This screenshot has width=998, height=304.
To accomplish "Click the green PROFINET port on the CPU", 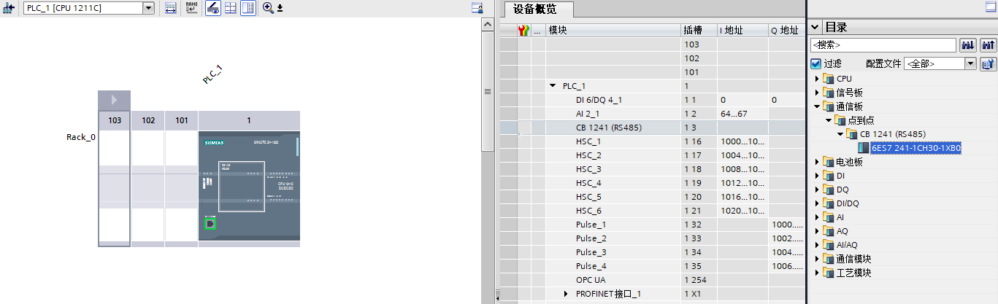I will (210, 224).
